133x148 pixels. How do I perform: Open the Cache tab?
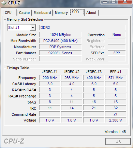(24, 13)
